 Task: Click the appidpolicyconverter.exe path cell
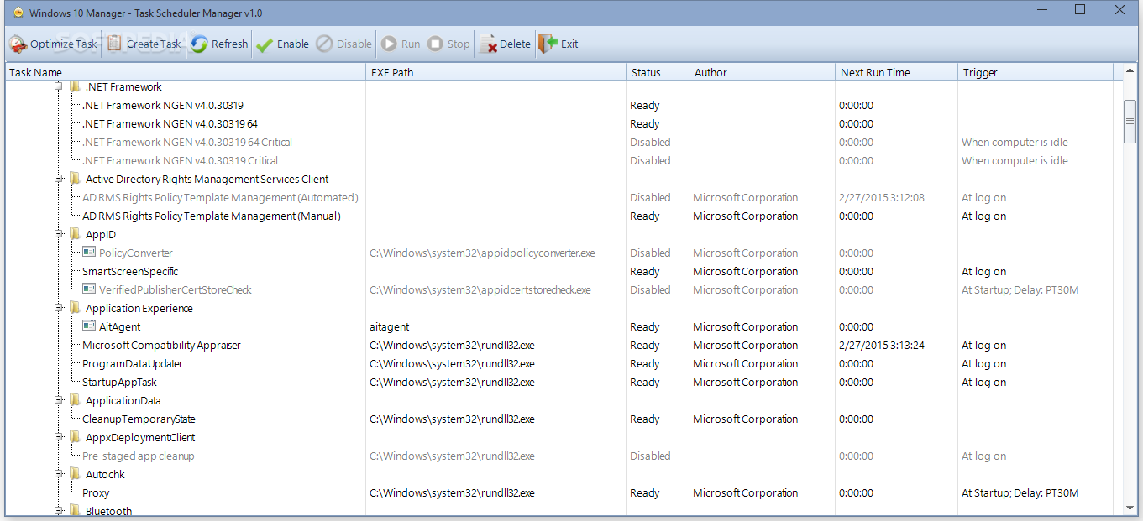(x=482, y=253)
